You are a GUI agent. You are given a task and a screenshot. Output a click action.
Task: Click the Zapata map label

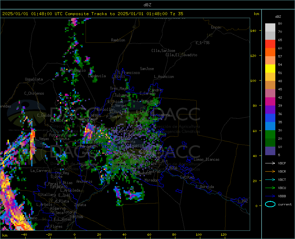[x=80, y=205]
